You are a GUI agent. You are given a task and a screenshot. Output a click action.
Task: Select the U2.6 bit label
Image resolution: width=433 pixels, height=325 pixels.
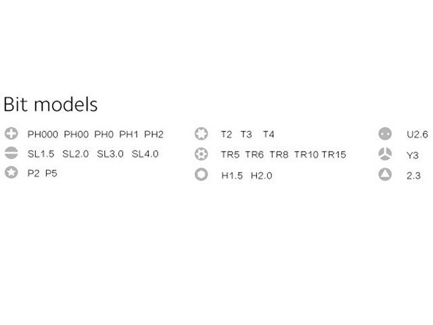point(417,135)
